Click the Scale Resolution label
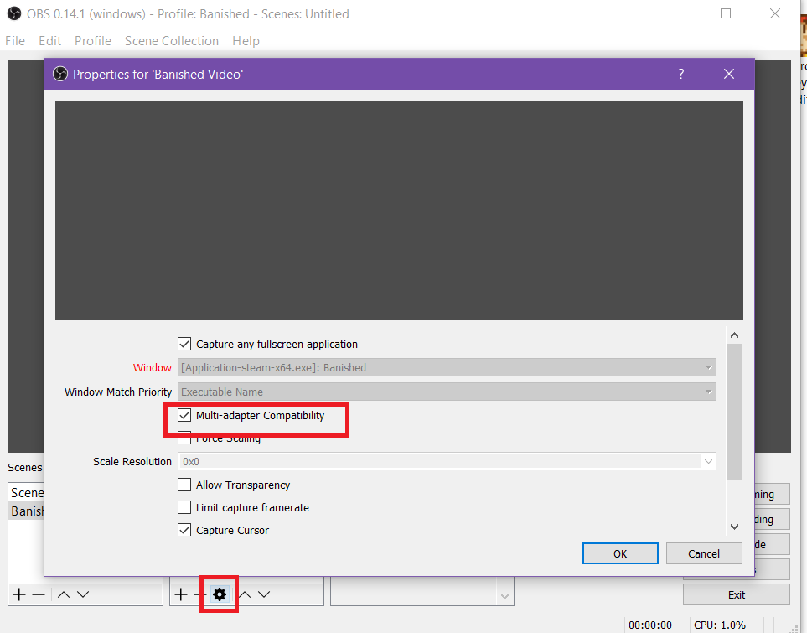The image size is (807, 633). [132, 461]
